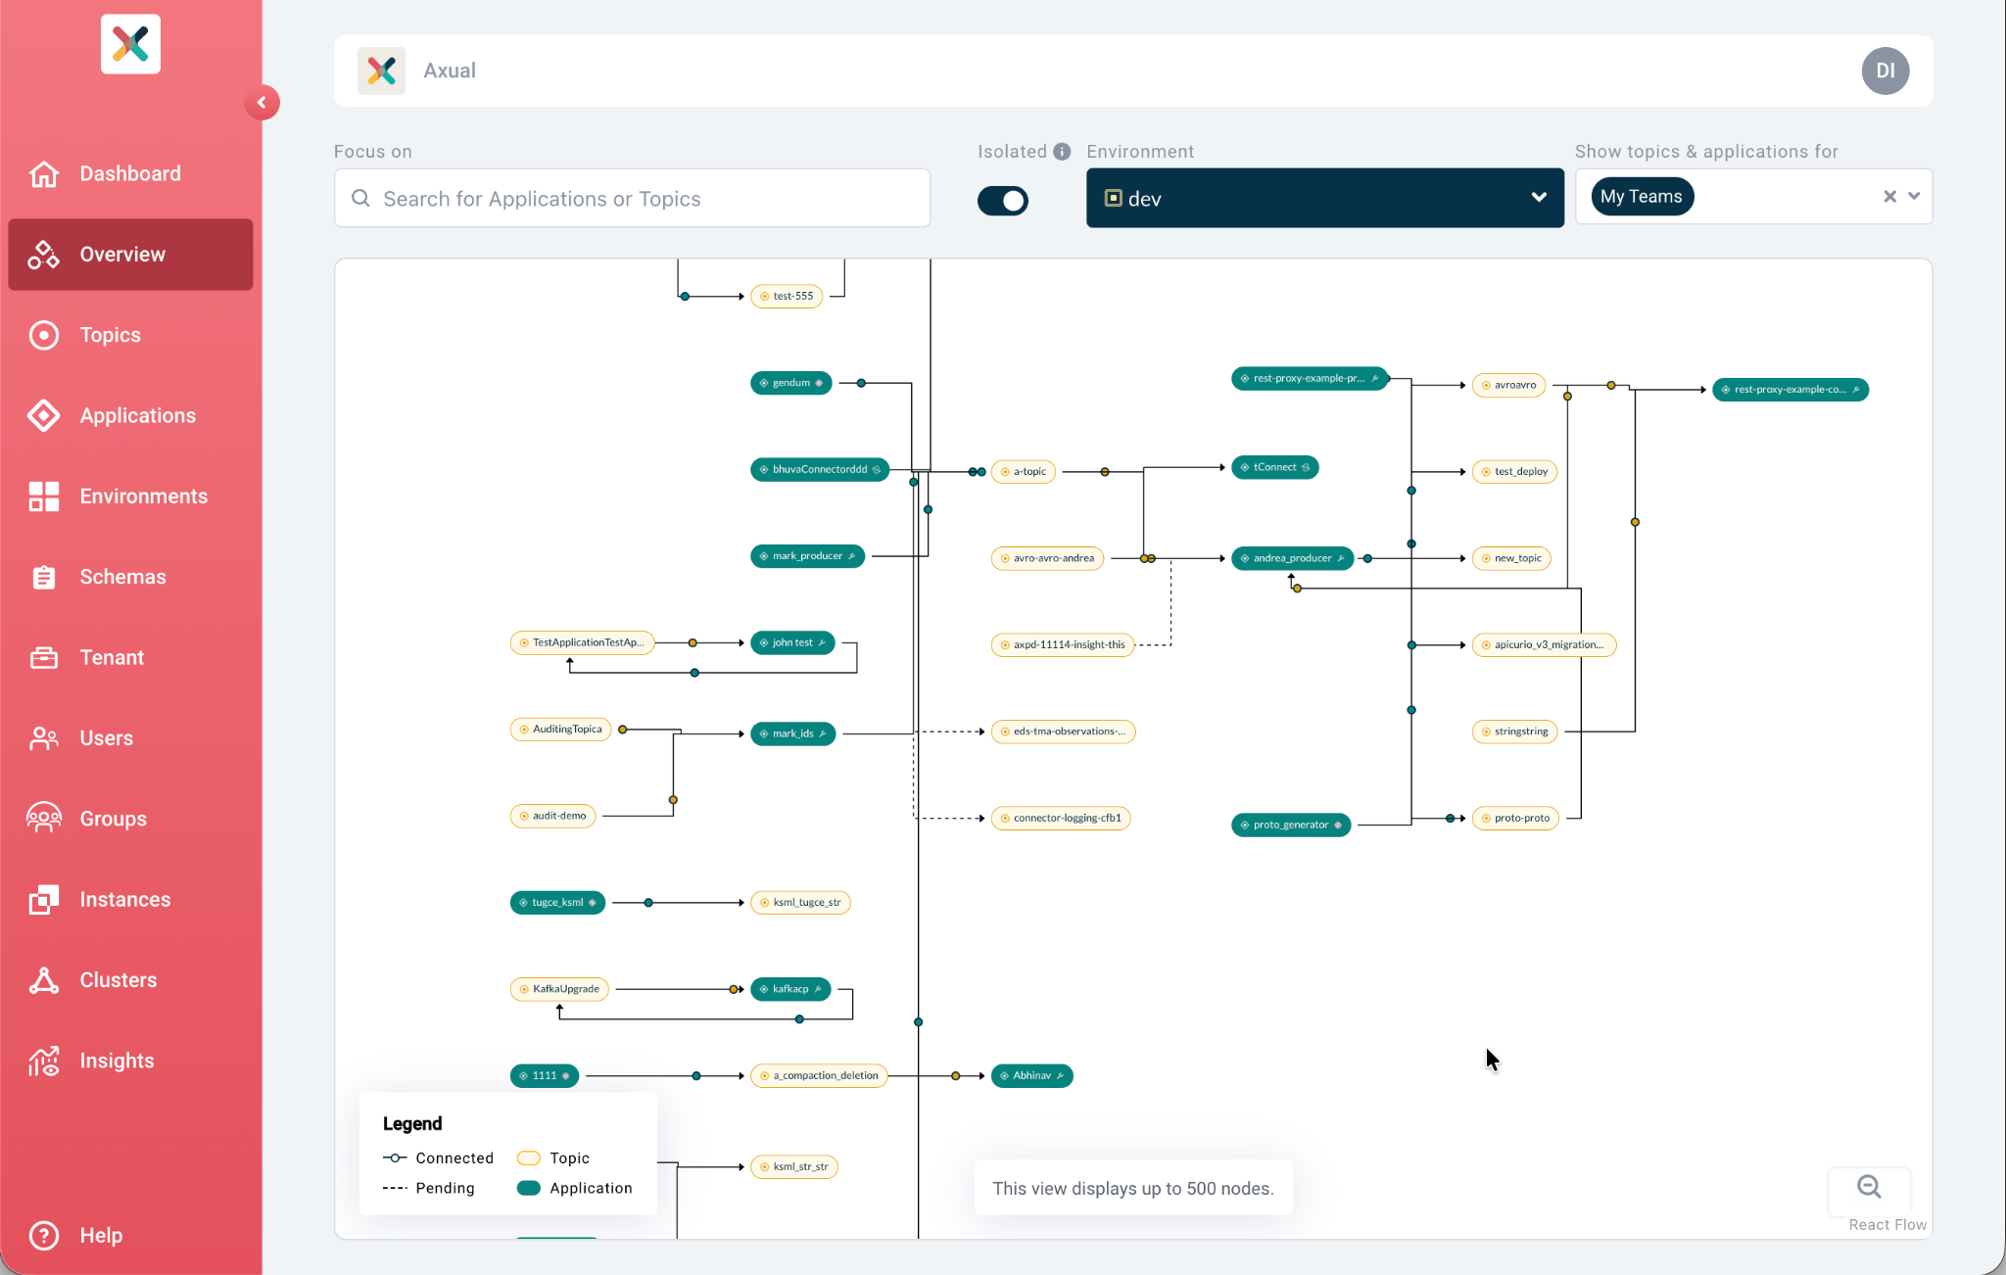Image resolution: width=2006 pixels, height=1275 pixels.
Task: Click the Applications diamond icon
Action: (x=44, y=415)
